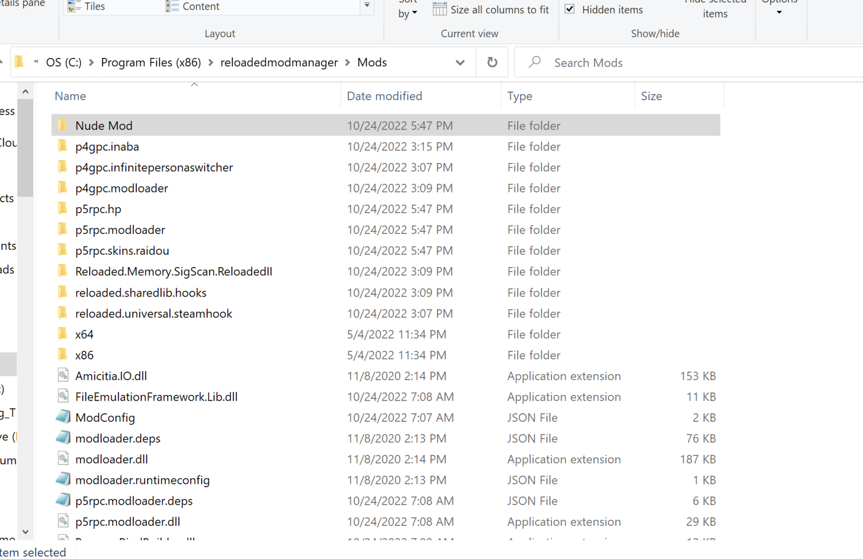Image resolution: width=863 pixels, height=559 pixels.
Task: Click navigation pane scroll up arrow
Action: pos(25,92)
